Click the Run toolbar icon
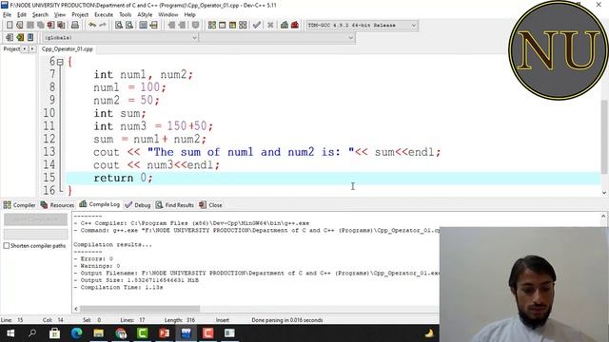Viewport: 609px width, 342px height. [x=222, y=26]
